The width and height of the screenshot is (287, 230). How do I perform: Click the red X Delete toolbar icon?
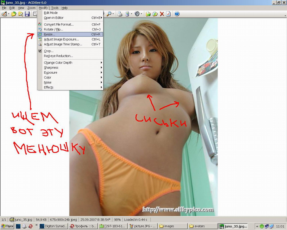[x=162, y=14]
